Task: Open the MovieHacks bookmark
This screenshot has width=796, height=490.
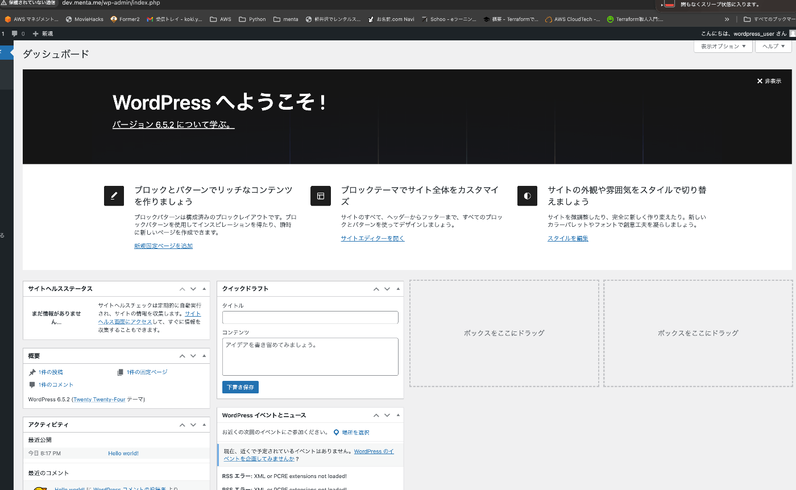Action: [85, 19]
